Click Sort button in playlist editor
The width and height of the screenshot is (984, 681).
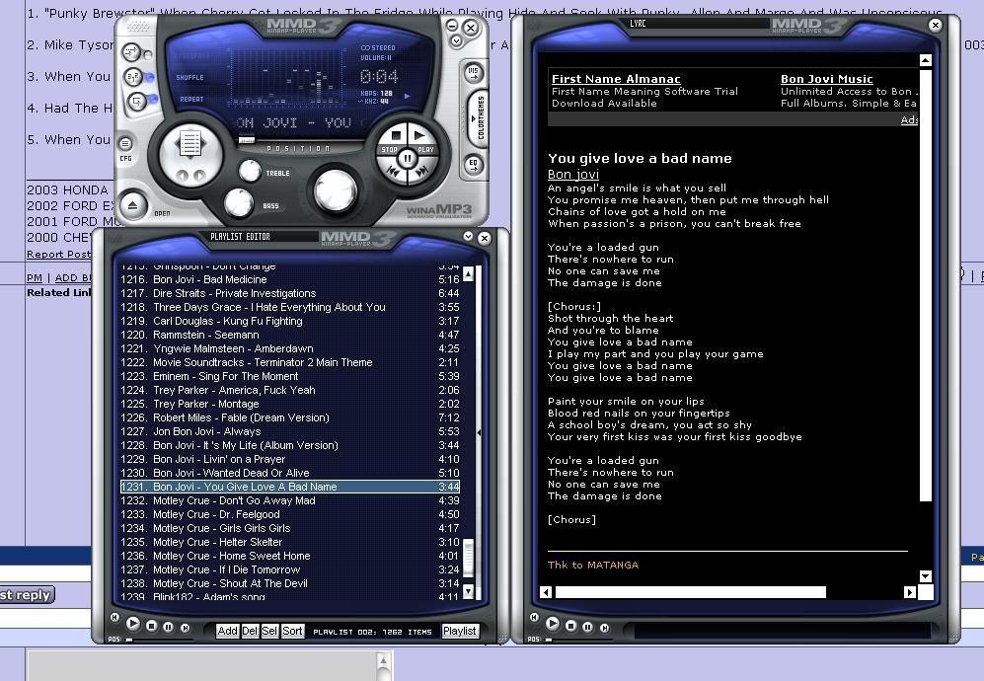(x=292, y=631)
